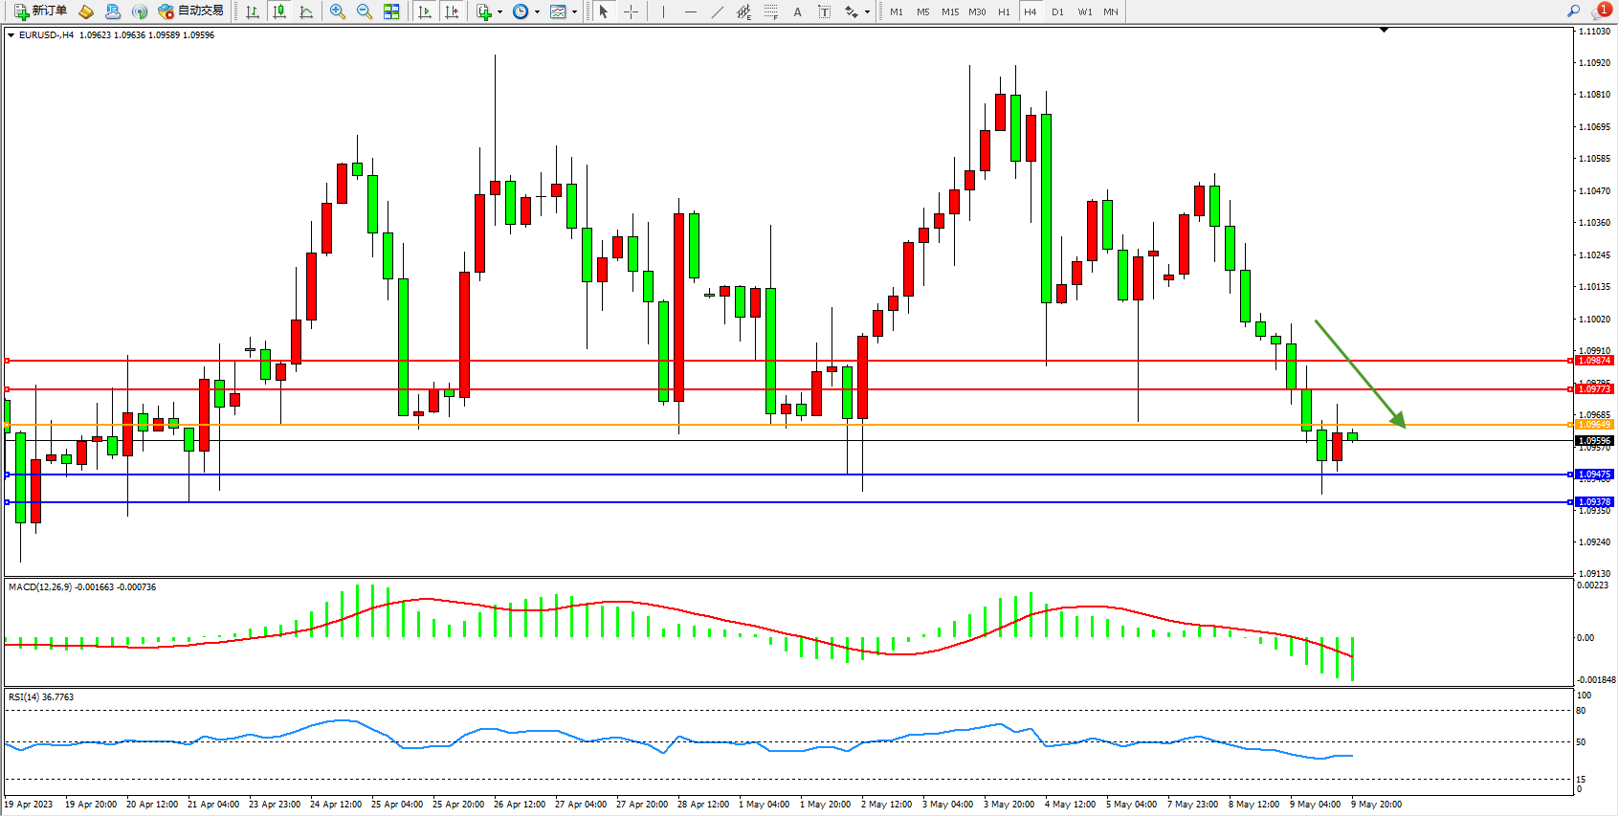Select the draw text (A) tool
1619x817 pixels.
pos(797,11)
